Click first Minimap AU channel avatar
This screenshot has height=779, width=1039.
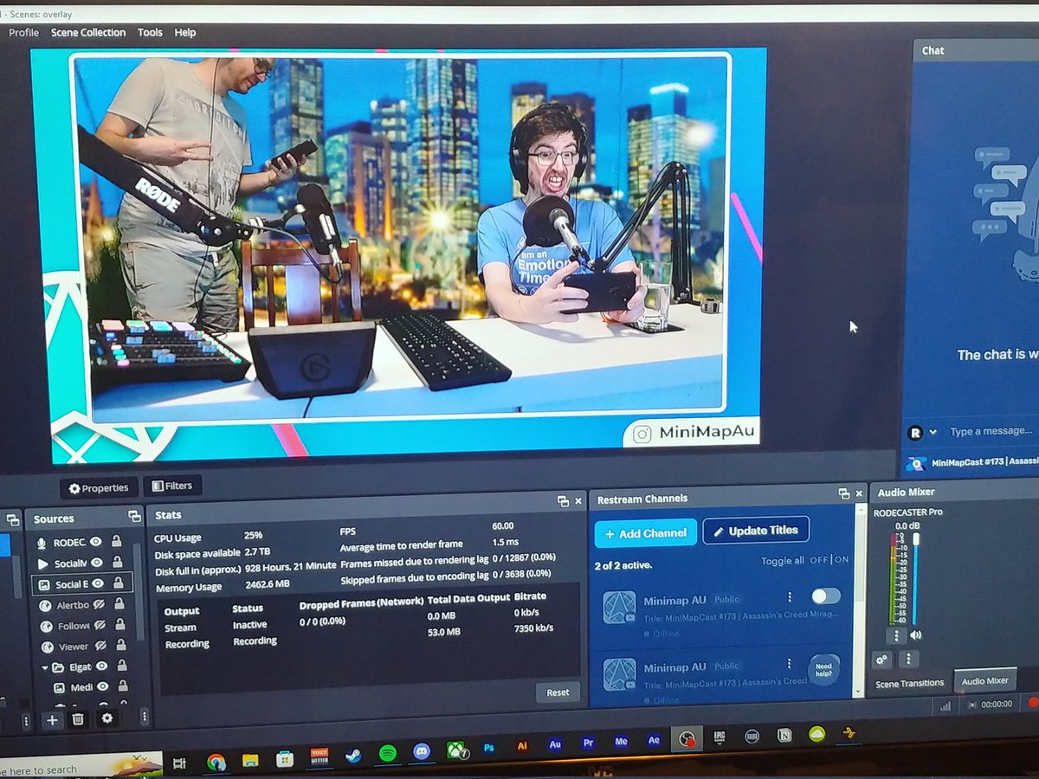(619, 608)
